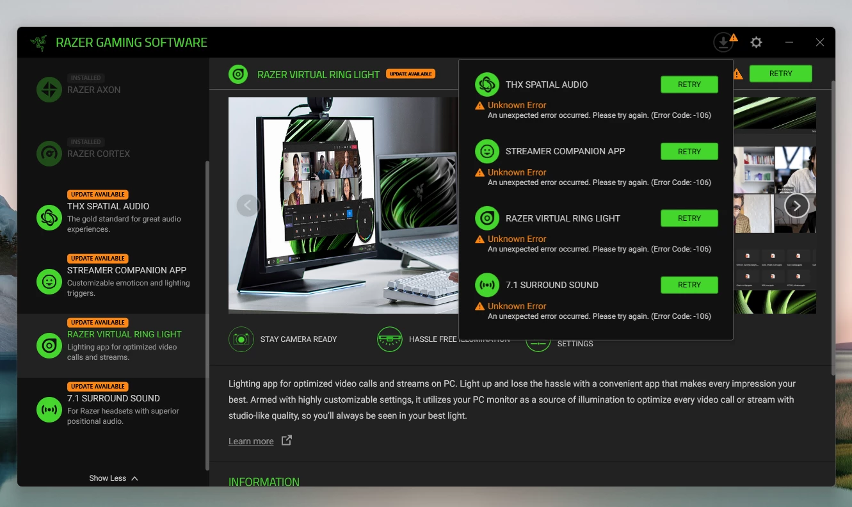Click the Razer logo in title bar
The height and width of the screenshot is (507, 852).
tap(38, 42)
